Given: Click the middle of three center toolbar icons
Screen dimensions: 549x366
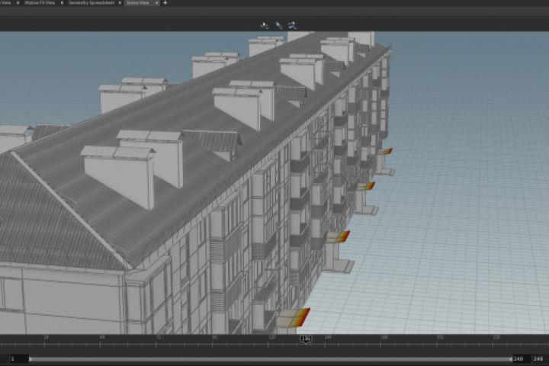Looking at the screenshot, I should pyautogui.click(x=278, y=25).
